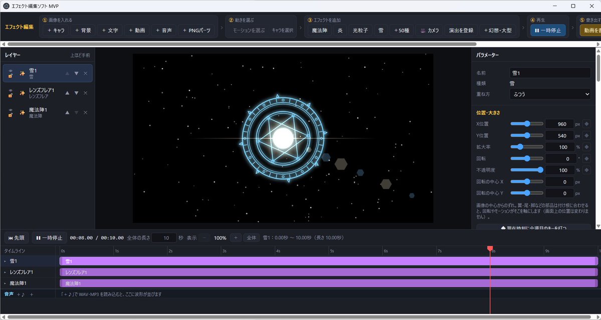Click the sparkle effect icon of レンズフレア1 layer
Screen dimensions: 601x320
pyautogui.click(x=22, y=93)
